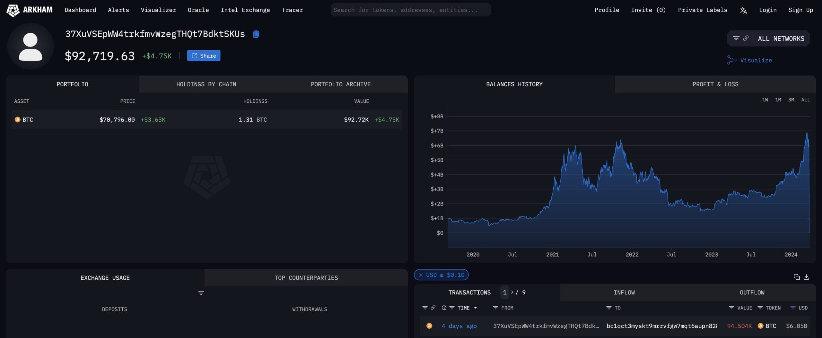This screenshot has width=822, height=338.
Task: Toggle INFLOW transactions view
Action: [x=624, y=292]
